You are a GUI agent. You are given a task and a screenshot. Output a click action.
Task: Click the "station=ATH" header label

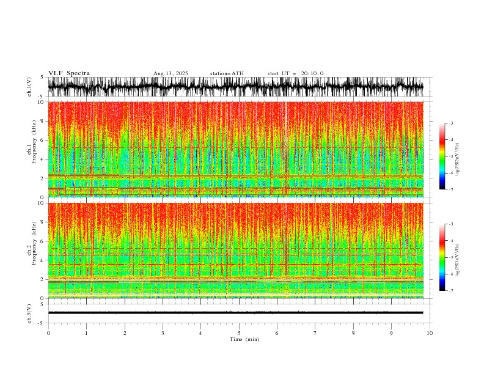point(227,73)
